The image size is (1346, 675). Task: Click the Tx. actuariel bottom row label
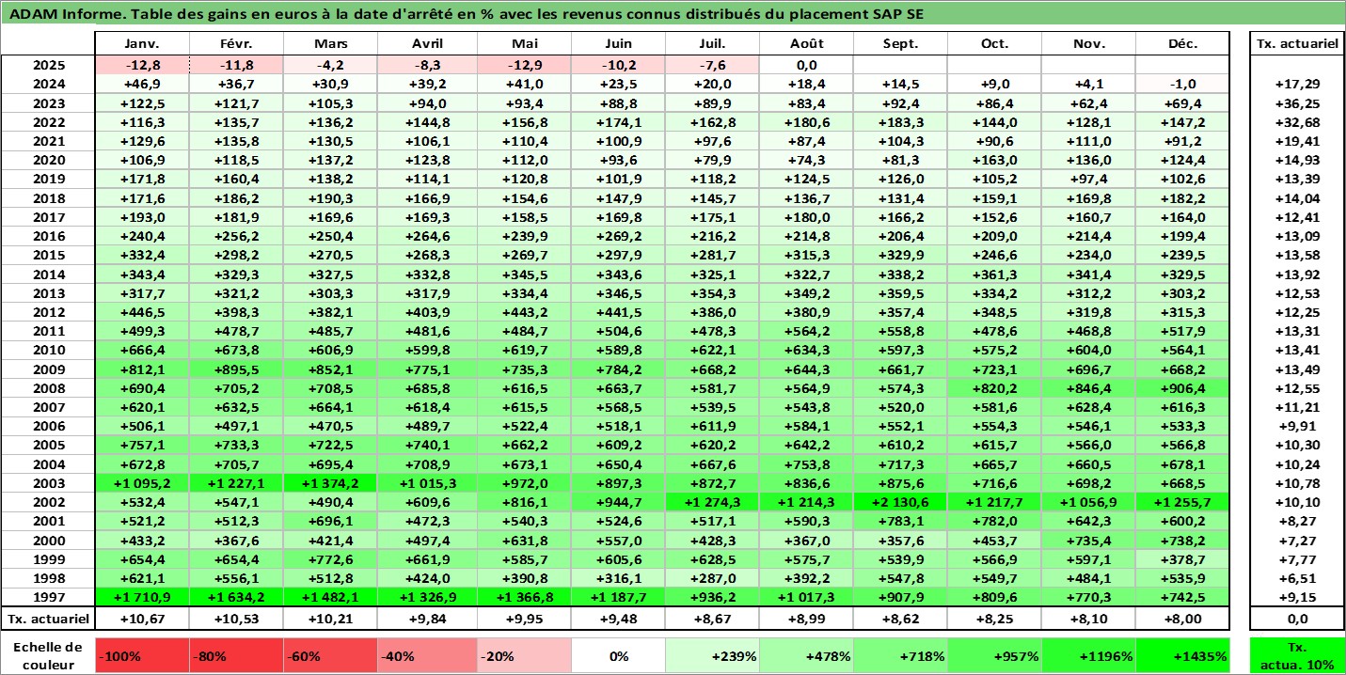pos(48,619)
